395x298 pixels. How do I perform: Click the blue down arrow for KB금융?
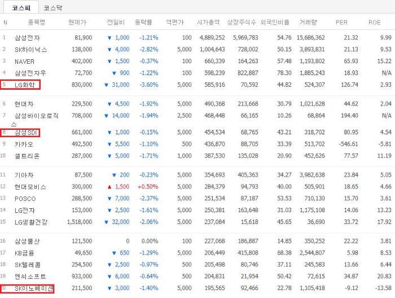(x=114, y=253)
